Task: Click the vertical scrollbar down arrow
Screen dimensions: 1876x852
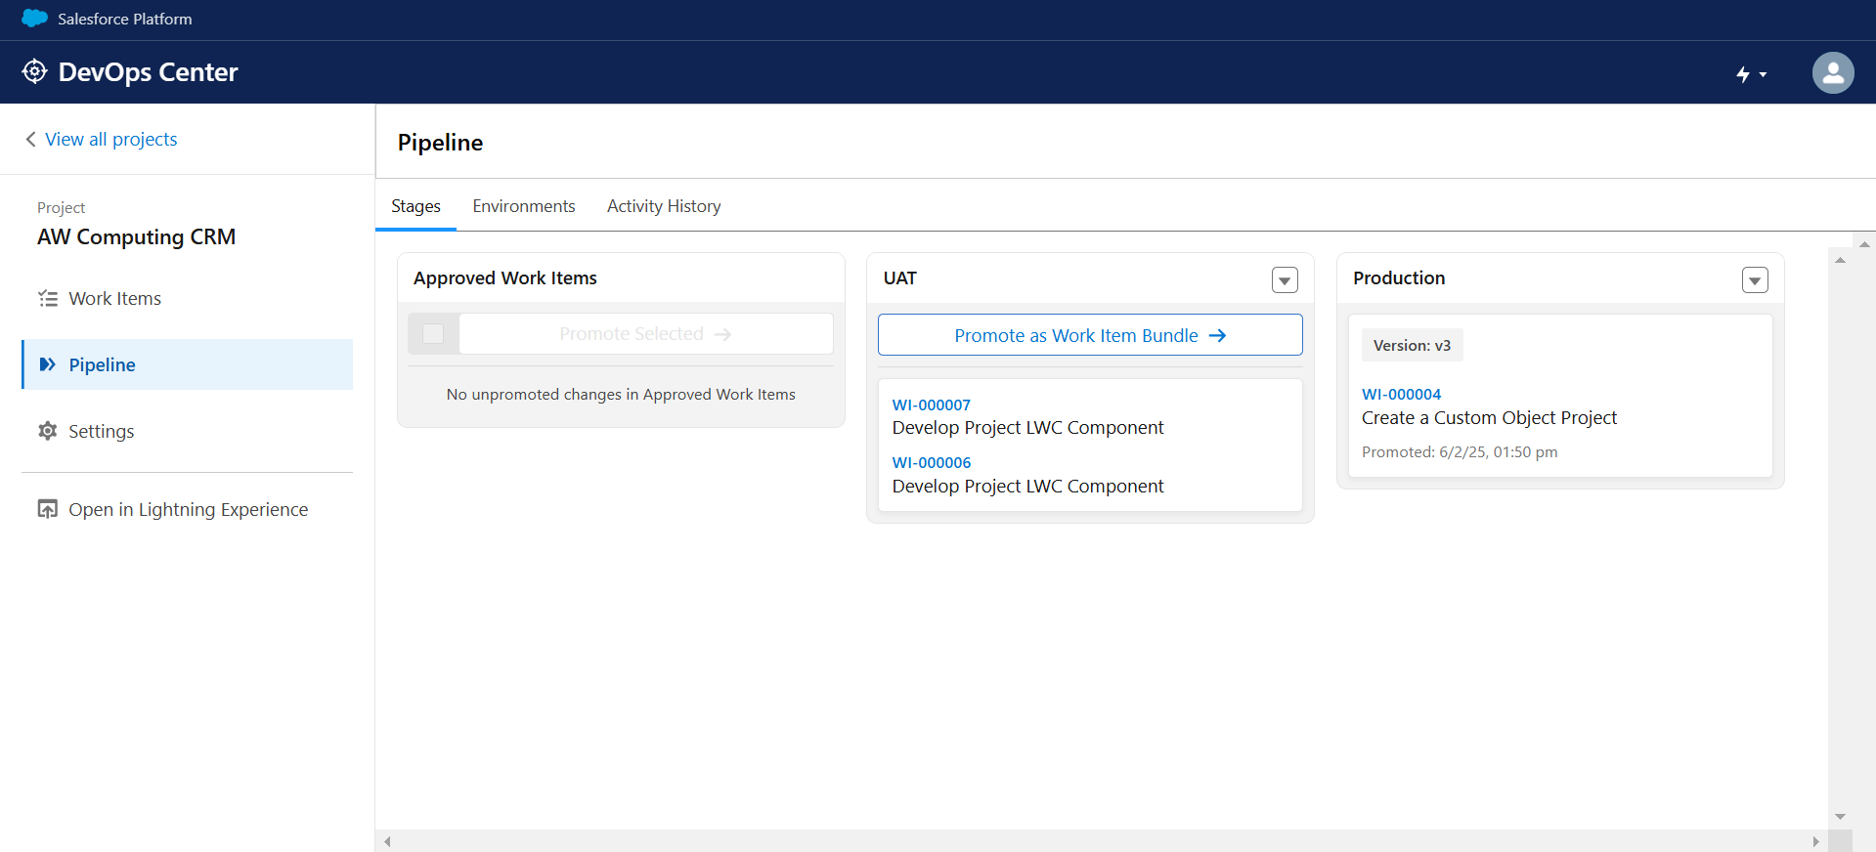Action: tap(1840, 817)
